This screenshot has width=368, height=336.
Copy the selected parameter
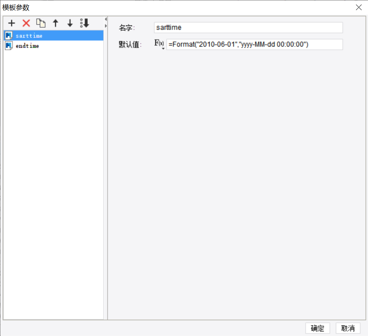tap(41, 23)
